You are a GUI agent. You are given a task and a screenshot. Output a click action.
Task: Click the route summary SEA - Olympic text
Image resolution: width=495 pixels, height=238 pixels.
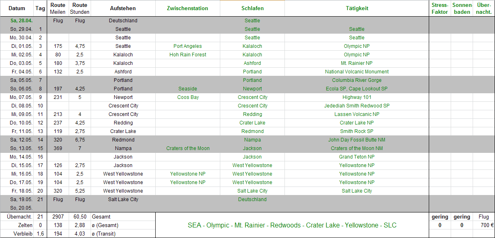tap(292, 225)
